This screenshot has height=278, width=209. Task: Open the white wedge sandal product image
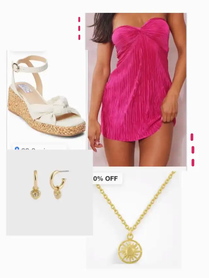[47, 100]
